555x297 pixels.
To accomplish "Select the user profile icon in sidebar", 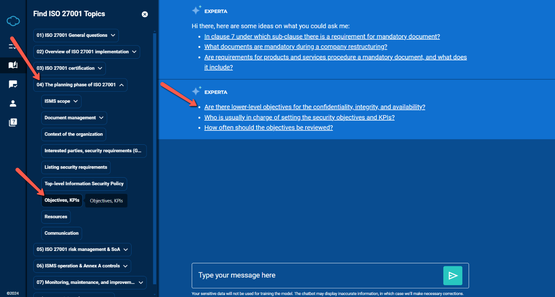I will pyautogui.click(x=13, y=103).
